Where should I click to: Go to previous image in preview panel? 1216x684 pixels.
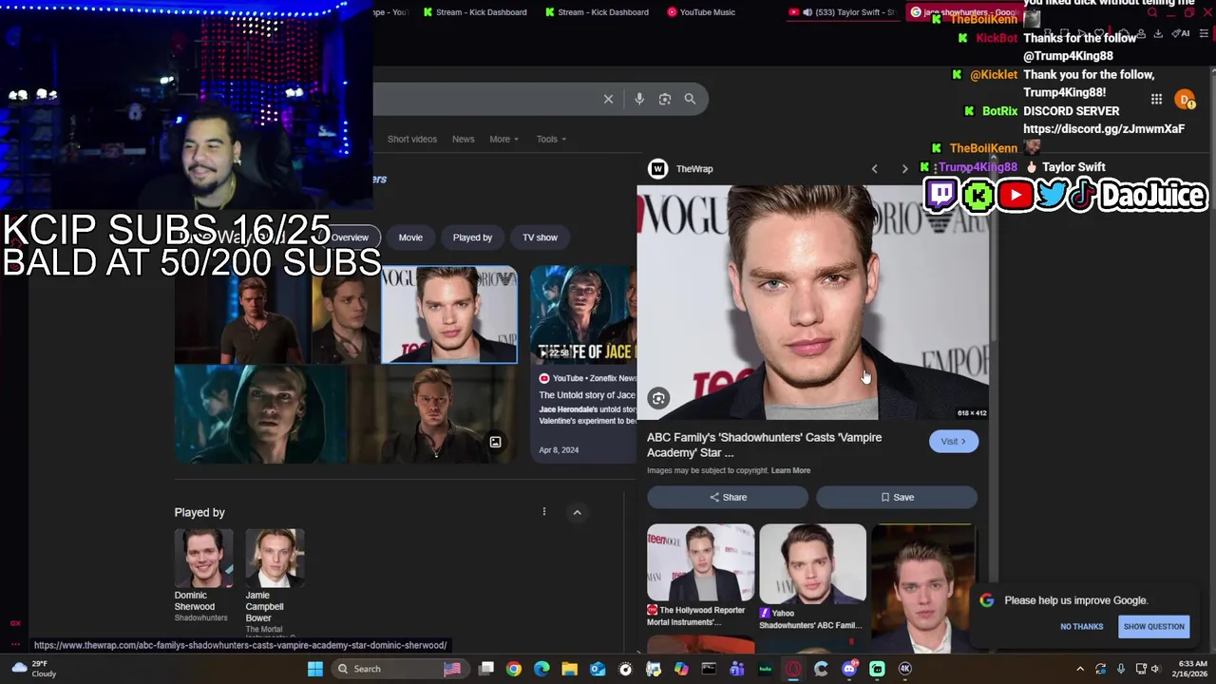pos(874,169)
